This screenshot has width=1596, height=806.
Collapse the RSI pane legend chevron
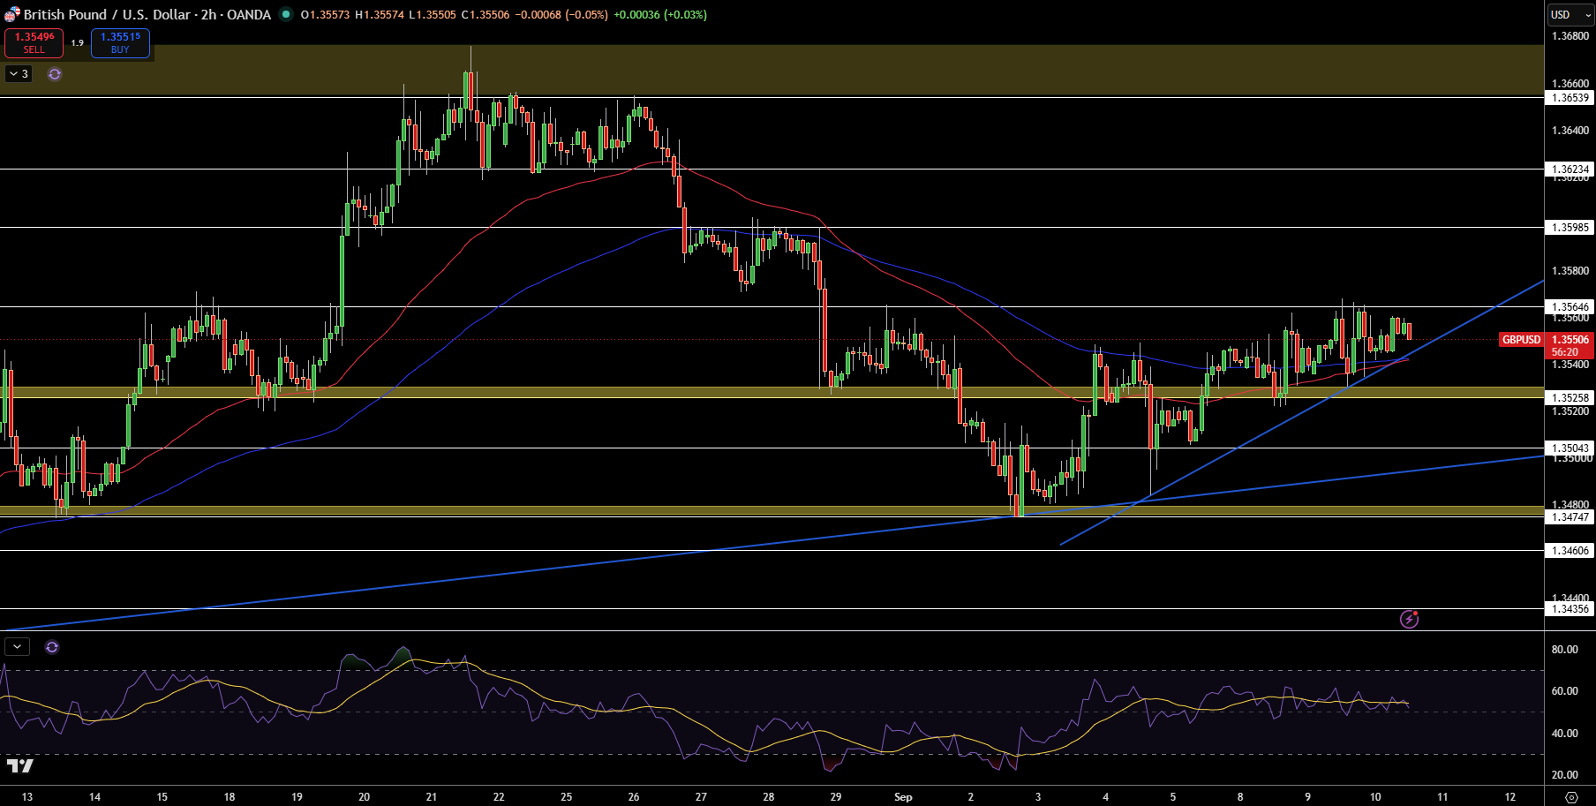(17, 647)
